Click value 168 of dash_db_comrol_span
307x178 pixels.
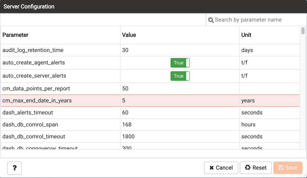(127, 125)
